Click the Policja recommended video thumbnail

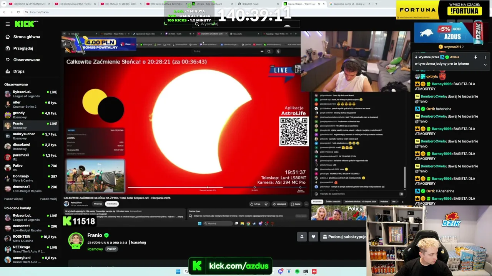(x=338, y=213)
